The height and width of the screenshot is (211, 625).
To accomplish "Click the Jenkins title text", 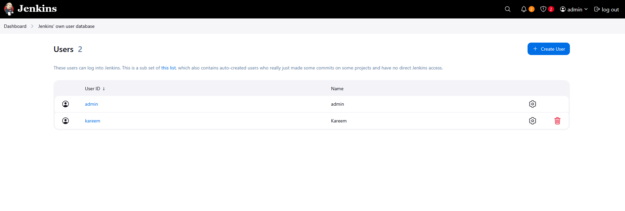I will (37, 9).
